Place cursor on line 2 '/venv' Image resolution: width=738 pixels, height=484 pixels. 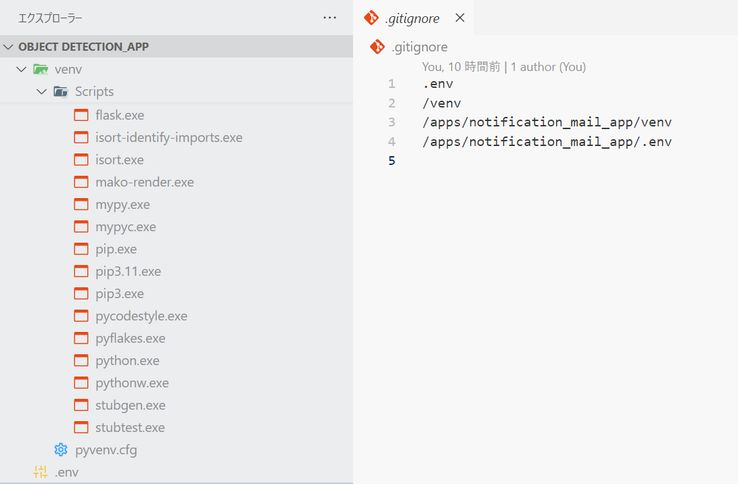coord(442,103)
